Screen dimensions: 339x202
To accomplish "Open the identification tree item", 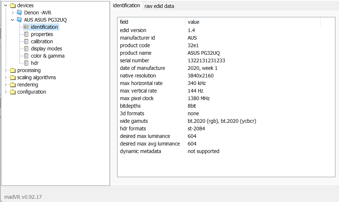I will click(44, 27).
